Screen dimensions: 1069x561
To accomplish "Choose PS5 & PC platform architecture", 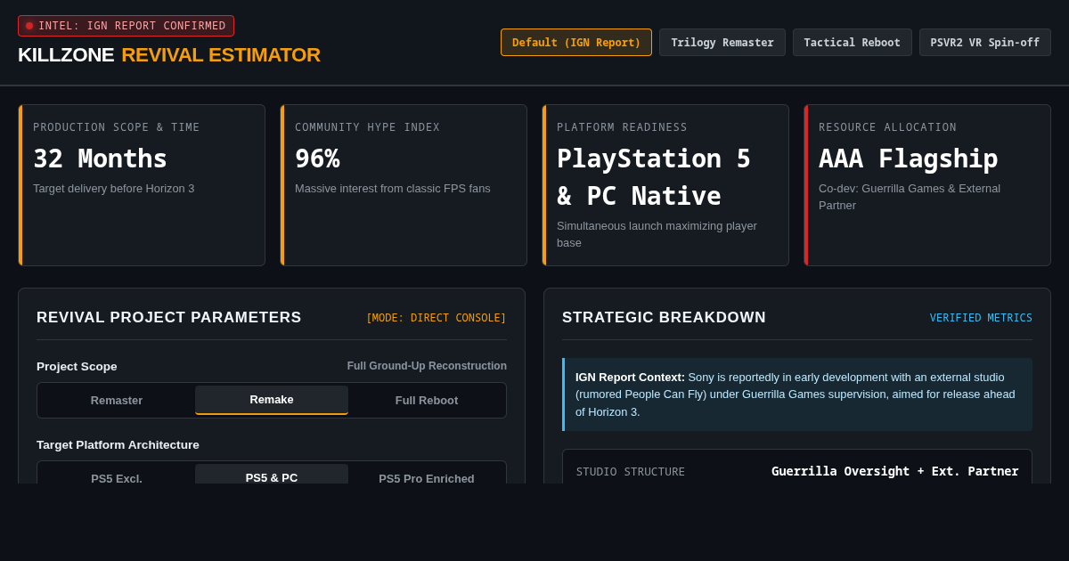I will pos(272,474).
